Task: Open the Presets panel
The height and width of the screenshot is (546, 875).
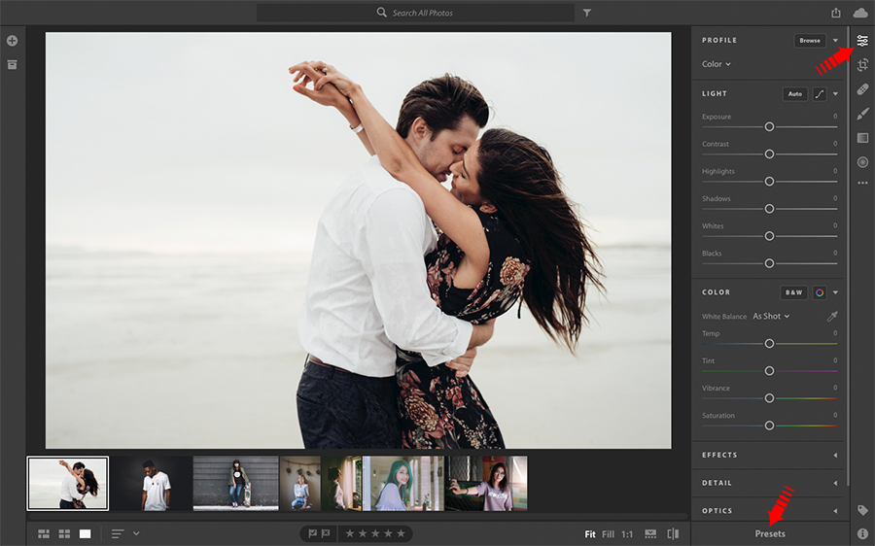Action: [770, 534]
